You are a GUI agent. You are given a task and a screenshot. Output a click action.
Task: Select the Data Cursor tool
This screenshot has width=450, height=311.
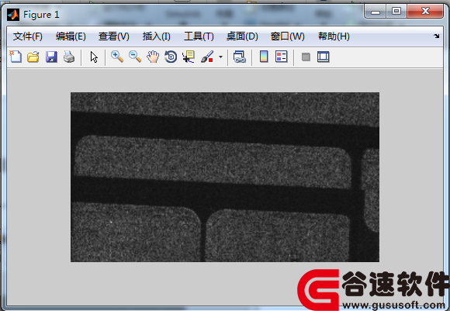[189, 57]
